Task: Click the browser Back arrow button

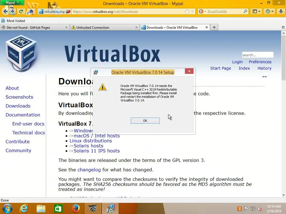Action: coord(6,11)
